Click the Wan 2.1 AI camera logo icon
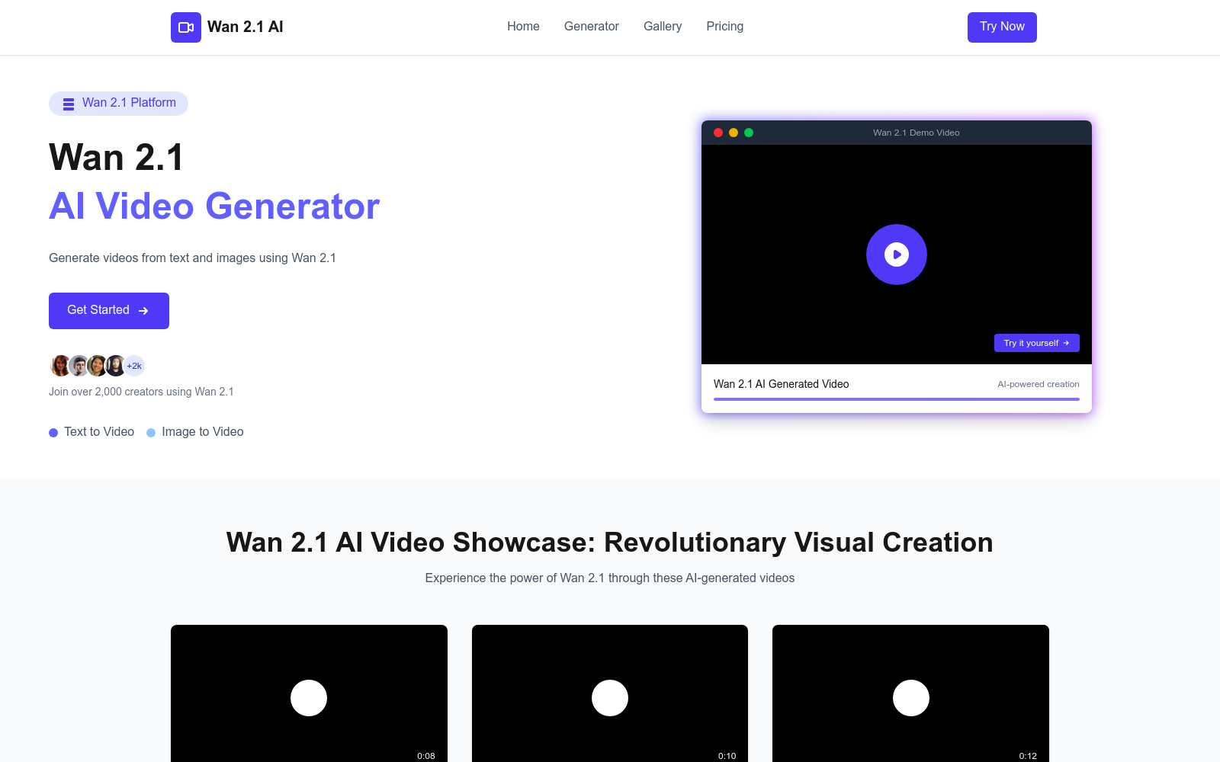The image size is (1220, 762). coord(185,27)
